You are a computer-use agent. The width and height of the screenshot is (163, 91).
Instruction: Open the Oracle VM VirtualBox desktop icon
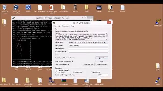coord(16,7)
